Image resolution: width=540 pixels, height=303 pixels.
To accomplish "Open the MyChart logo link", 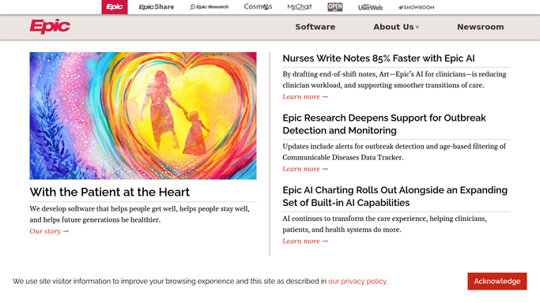I will (x=300, y=7).
